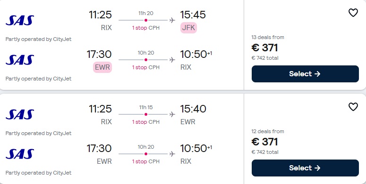Image resolution: width=366 pixels, height=184 pixels.
Task: Click the '1 stop CPH' label under 11h 20
Action: tap(146, 28)
